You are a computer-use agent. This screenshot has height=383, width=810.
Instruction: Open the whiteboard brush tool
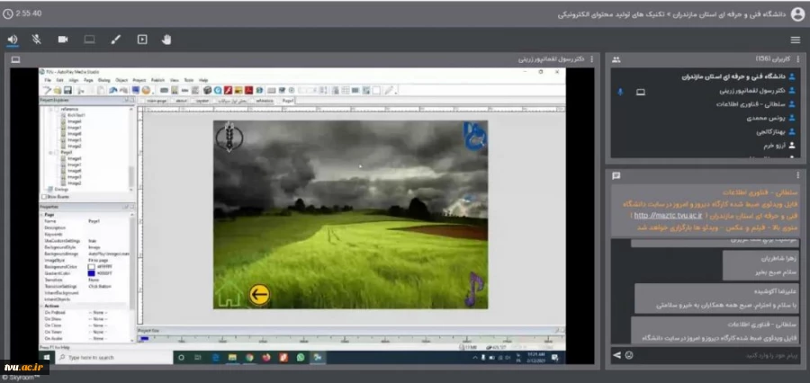click(x=115, y=40)
